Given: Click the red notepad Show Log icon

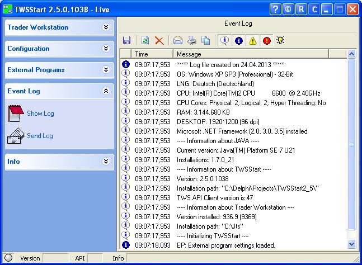Looking at the screenshot, I should point(16,113).
